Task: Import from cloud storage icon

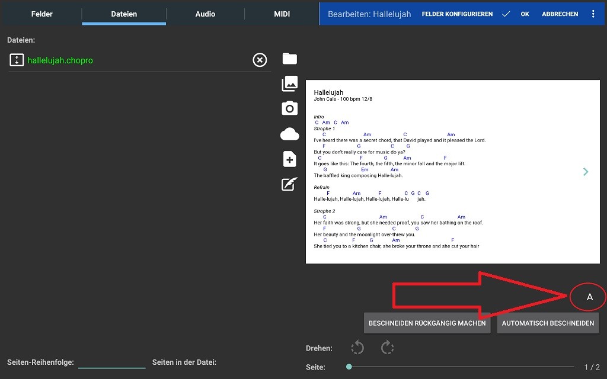Action: [289, 134]
